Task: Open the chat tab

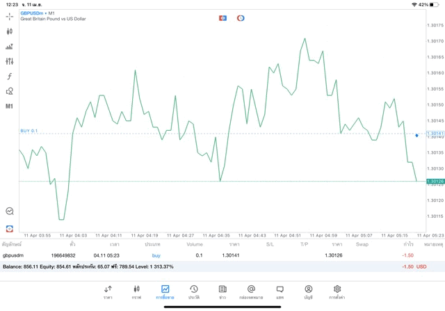Action: point(280,292)
